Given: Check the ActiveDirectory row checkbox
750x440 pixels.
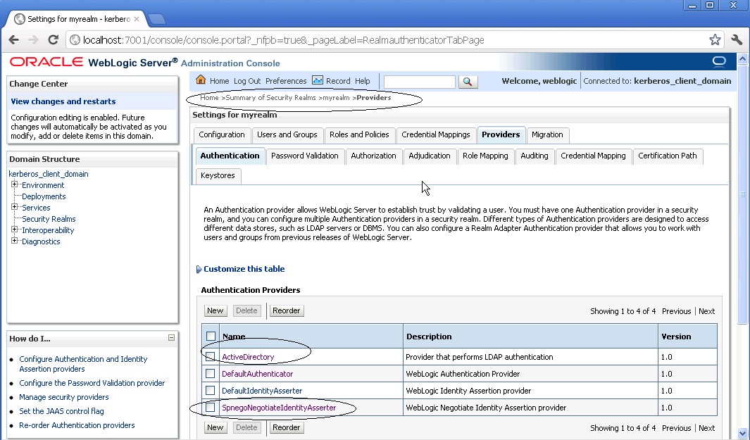Looking at the screenshot, I should 210,357.
